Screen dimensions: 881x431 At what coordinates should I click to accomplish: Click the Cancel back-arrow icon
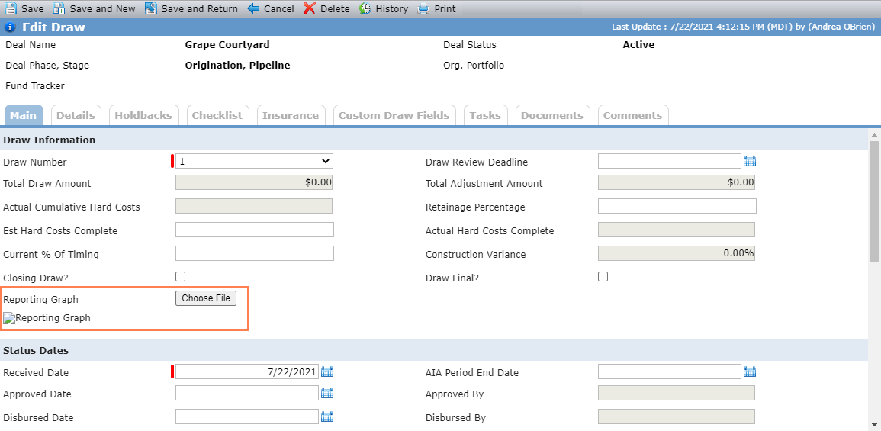tap(253, 8)
